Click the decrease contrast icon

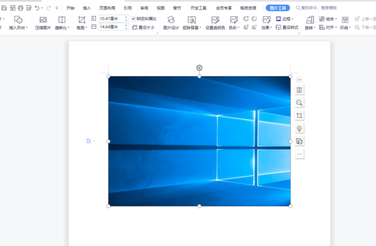point(254,19)
